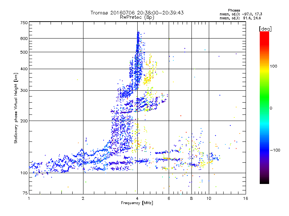Click the y-axis tick label "400"
The image size is (289, 216).
point(24,69)
